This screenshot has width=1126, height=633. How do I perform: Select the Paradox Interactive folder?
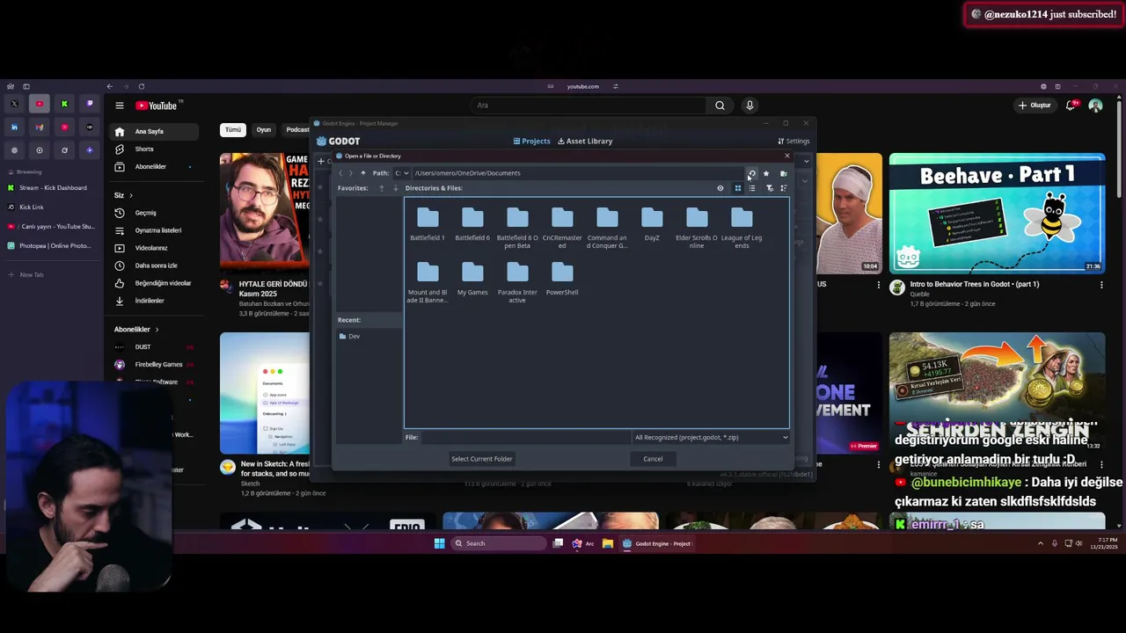517,282
